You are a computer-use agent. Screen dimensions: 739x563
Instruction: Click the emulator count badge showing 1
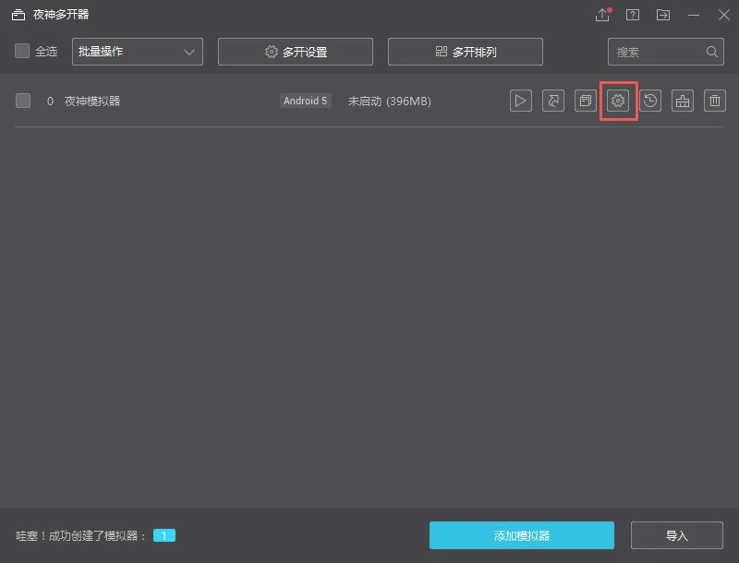pos(164,535)
